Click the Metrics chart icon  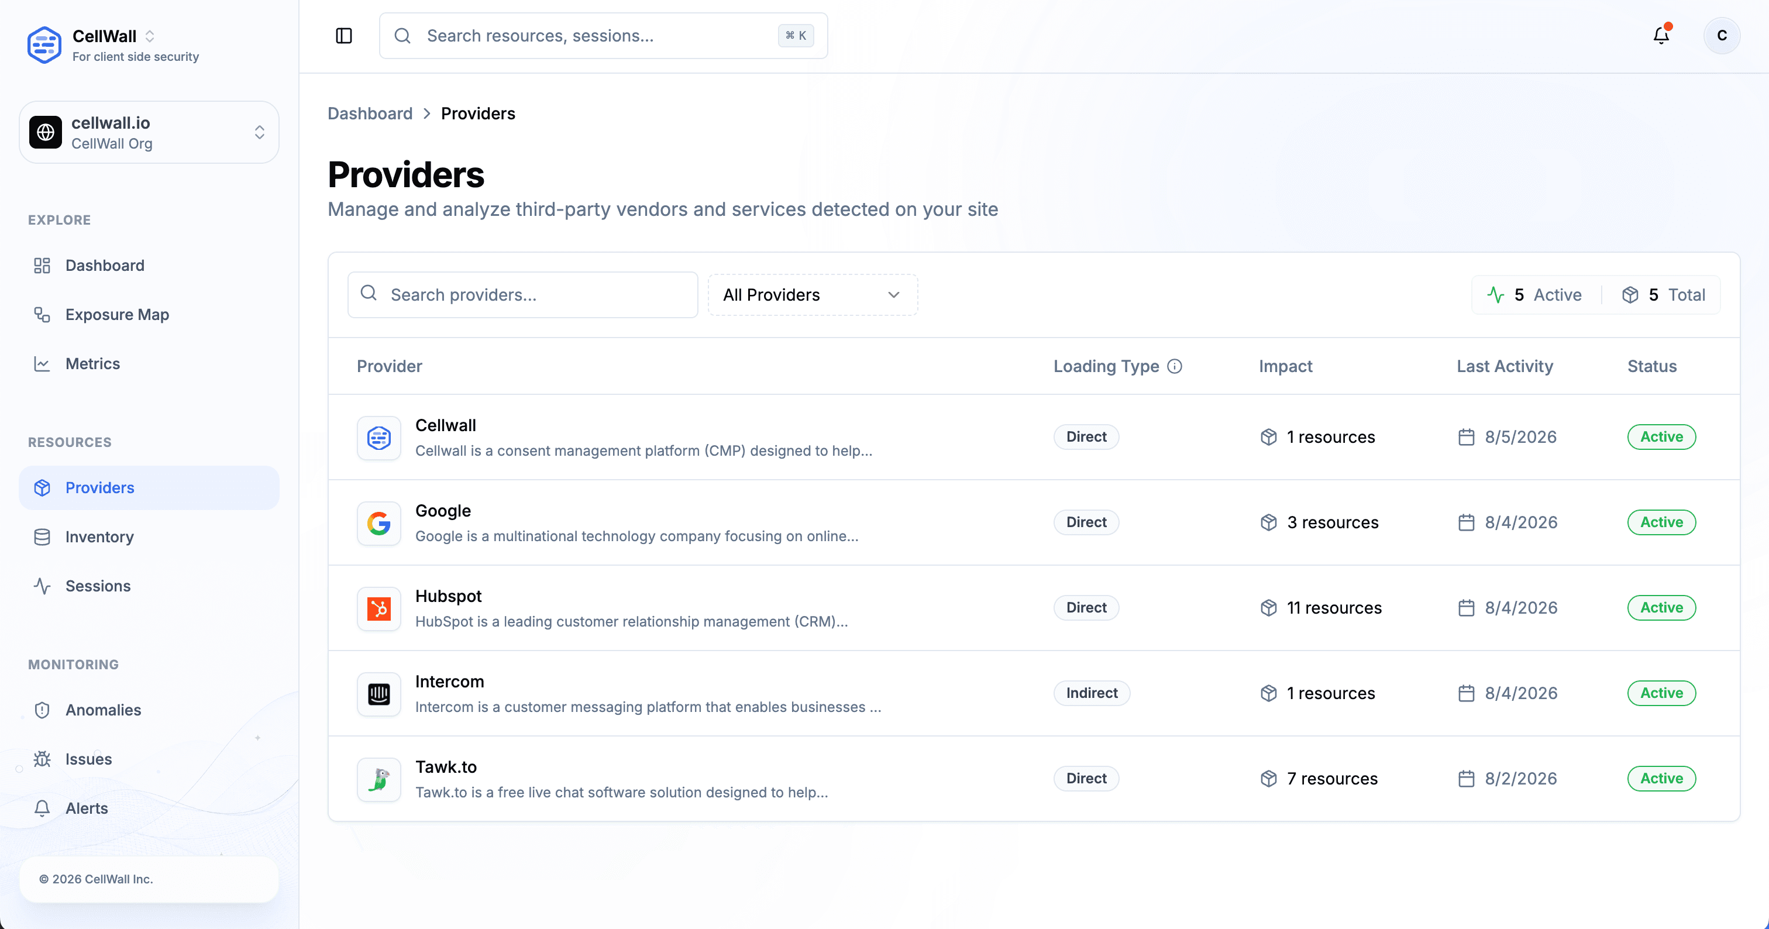(x=42, y=364)
